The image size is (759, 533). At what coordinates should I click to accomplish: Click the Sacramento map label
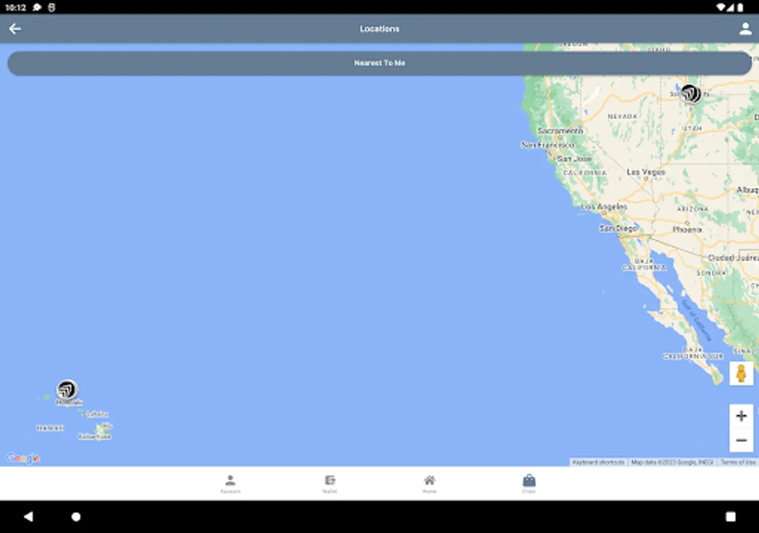560,130
